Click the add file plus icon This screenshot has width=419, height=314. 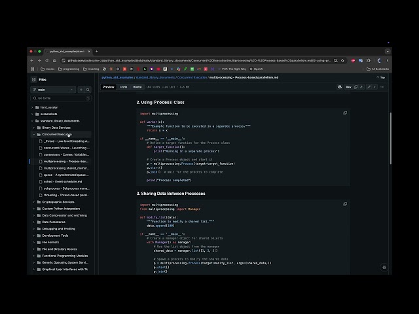point(81,90)
